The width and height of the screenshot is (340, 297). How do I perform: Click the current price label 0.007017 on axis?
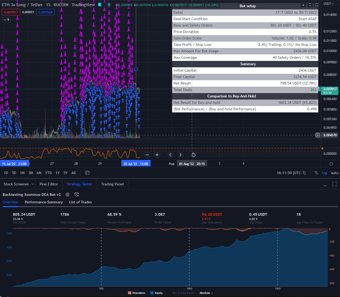click(x=330, y=91)
